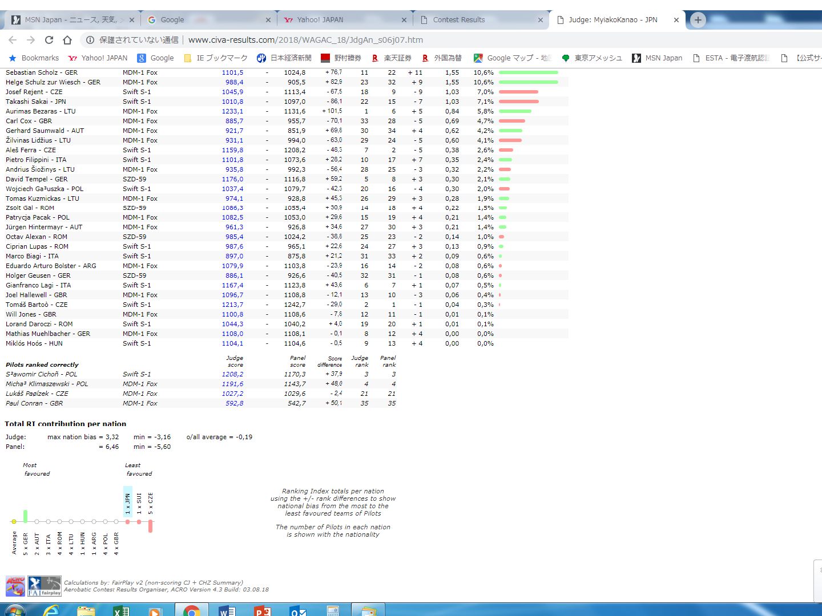Click judge score 1159,8 for Aleš Ferra
The height and width of the screenshot is (616, 822).
pyautogui.click(x=232, y=150)
